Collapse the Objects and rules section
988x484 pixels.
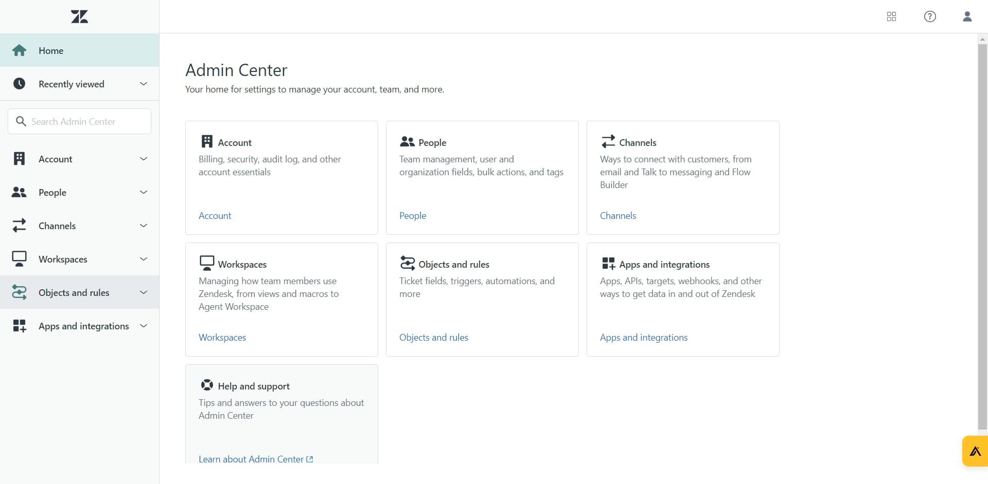click(143, 292)
